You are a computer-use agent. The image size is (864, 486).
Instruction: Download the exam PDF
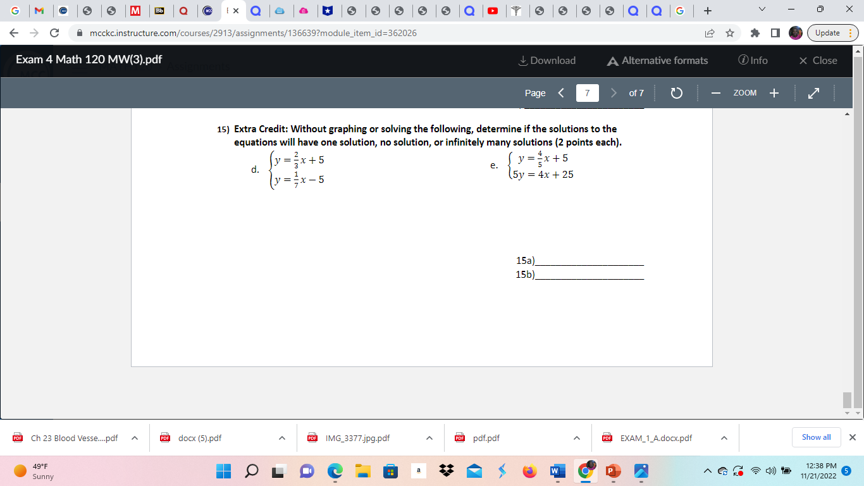click(546, 61)
